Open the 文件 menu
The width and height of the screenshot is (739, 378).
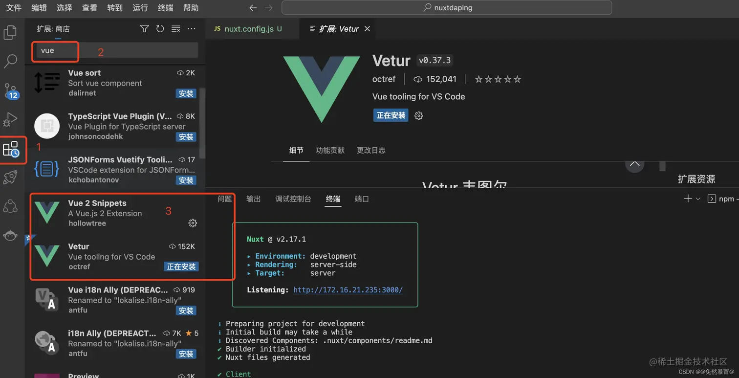click(14, 8)
